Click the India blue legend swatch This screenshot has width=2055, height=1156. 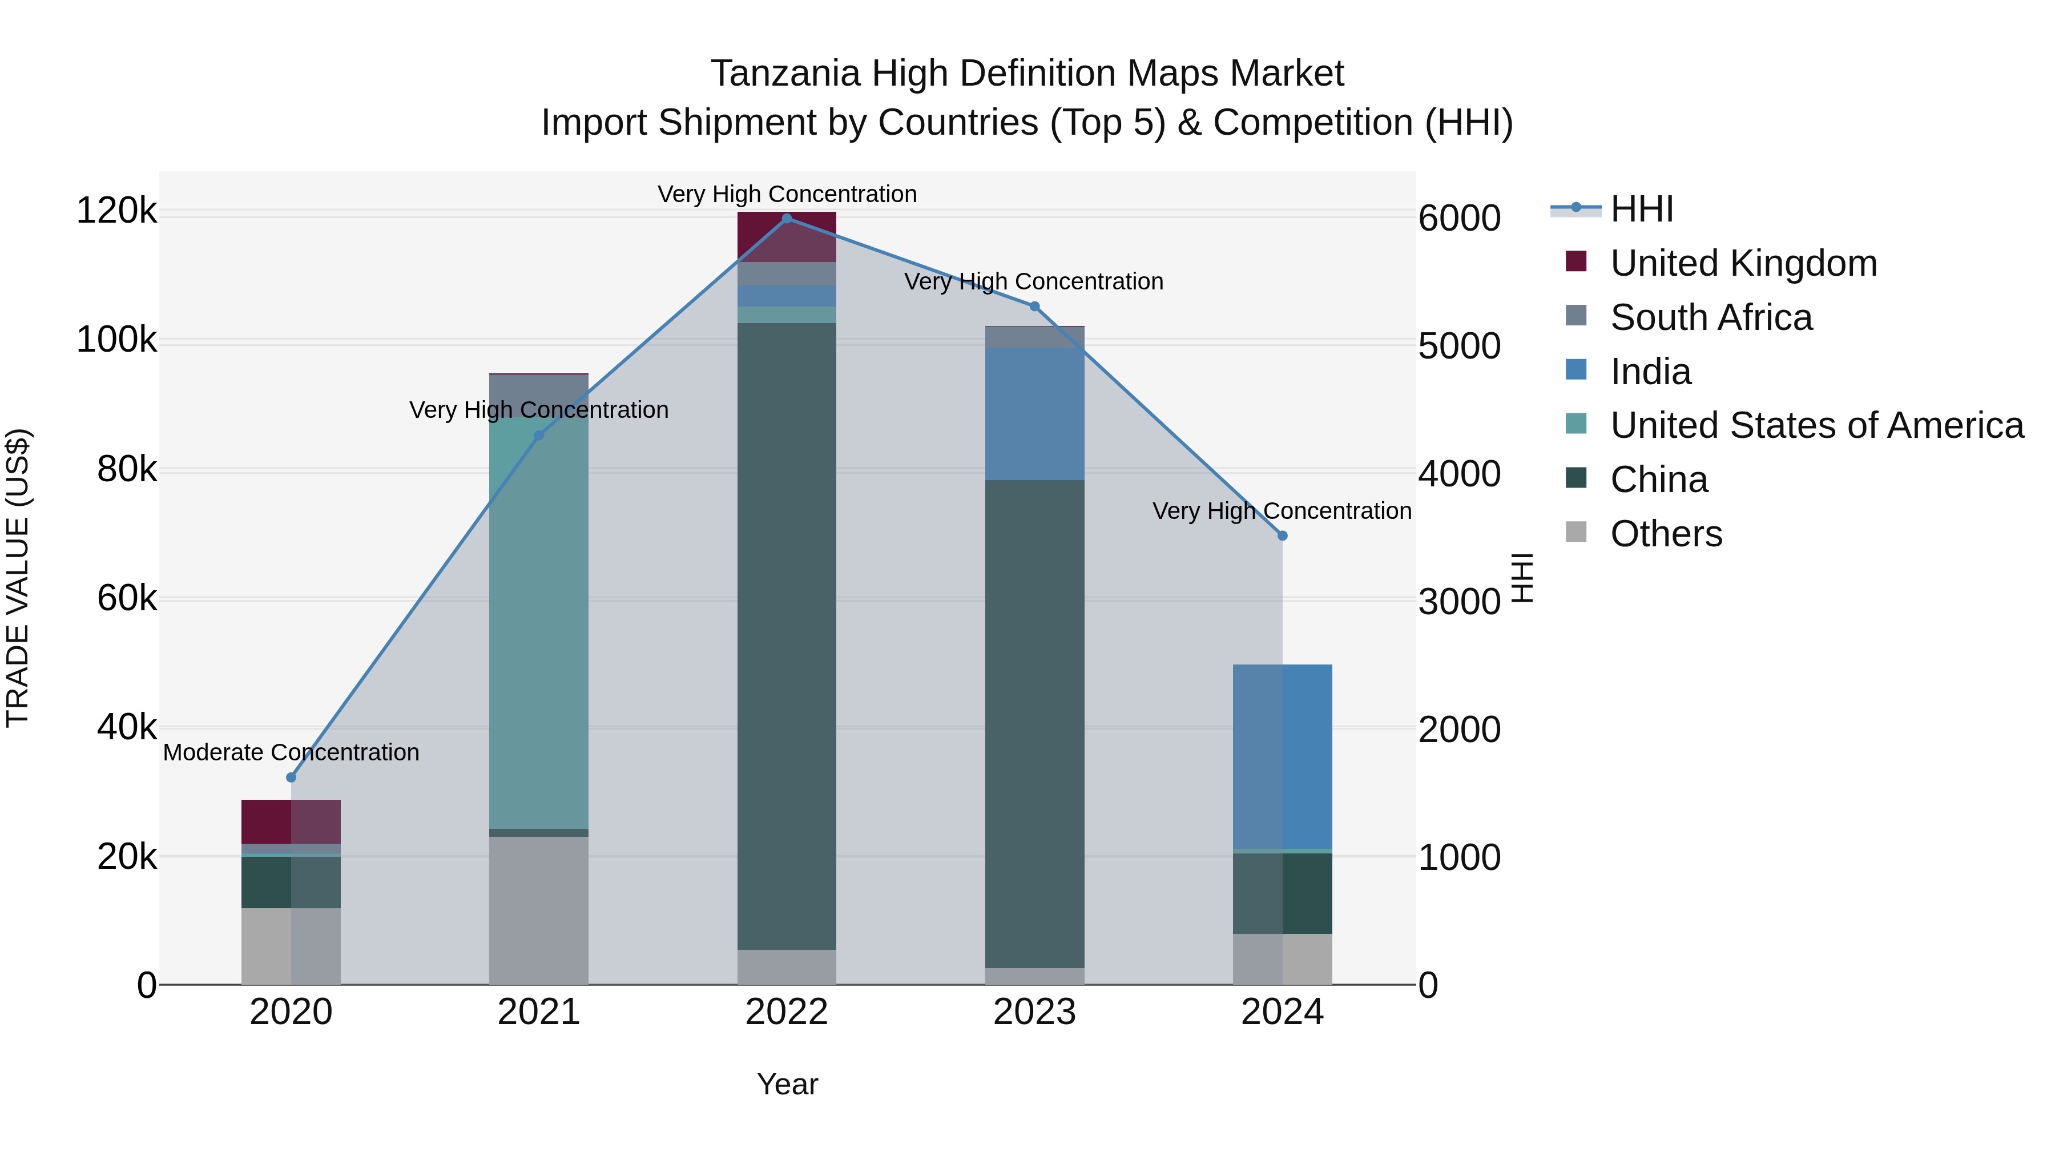1575,369
